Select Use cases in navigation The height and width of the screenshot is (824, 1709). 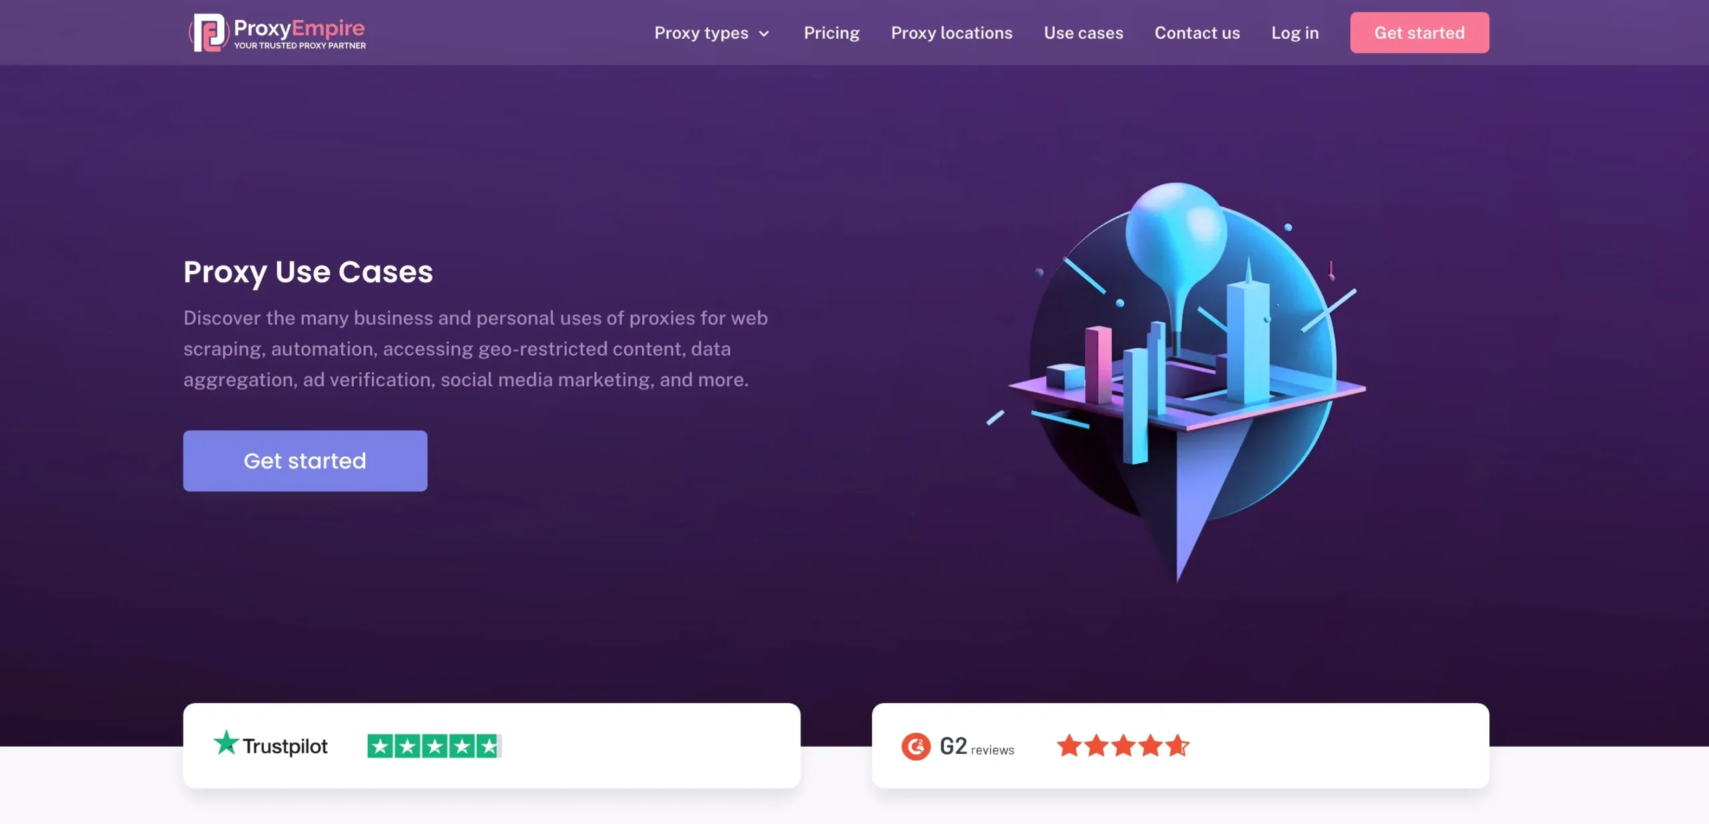coord(1083,33)
